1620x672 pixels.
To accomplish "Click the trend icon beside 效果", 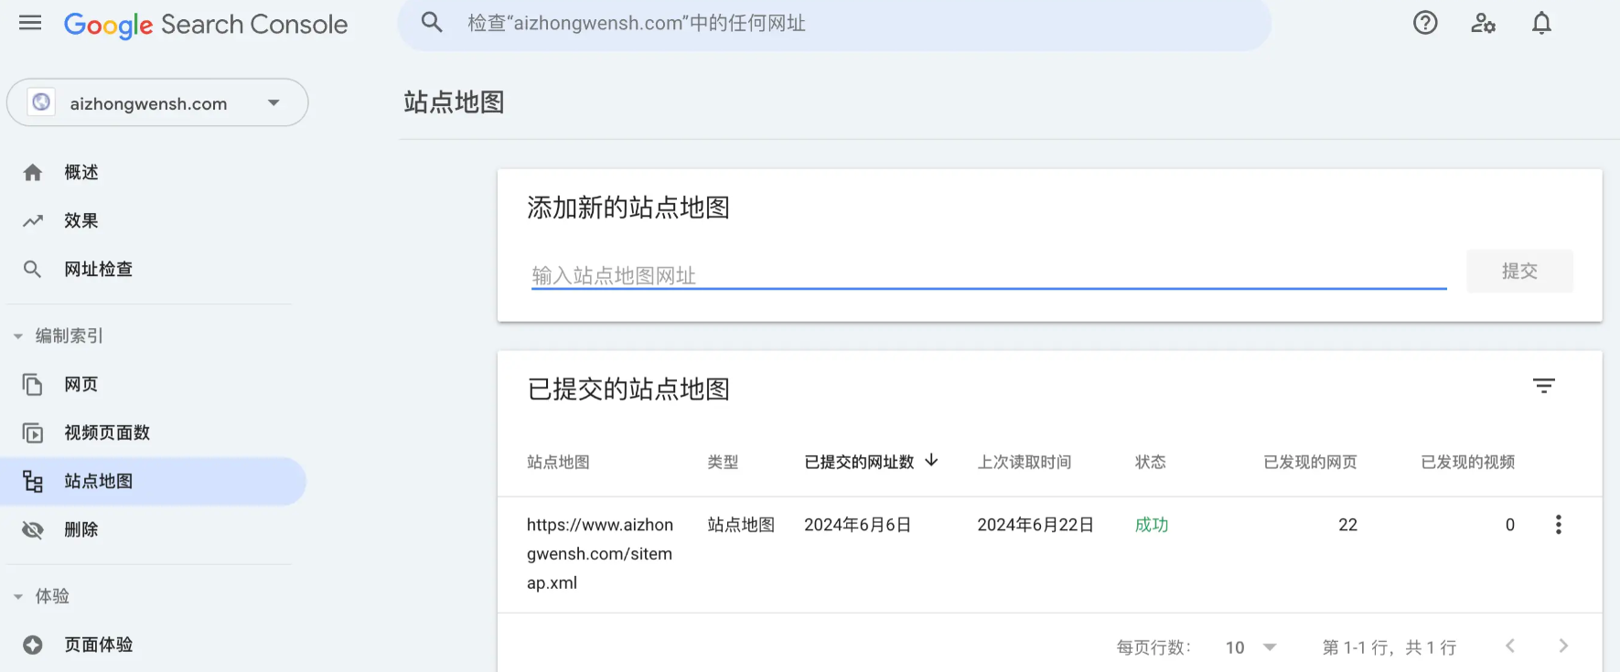I will 33,220.
